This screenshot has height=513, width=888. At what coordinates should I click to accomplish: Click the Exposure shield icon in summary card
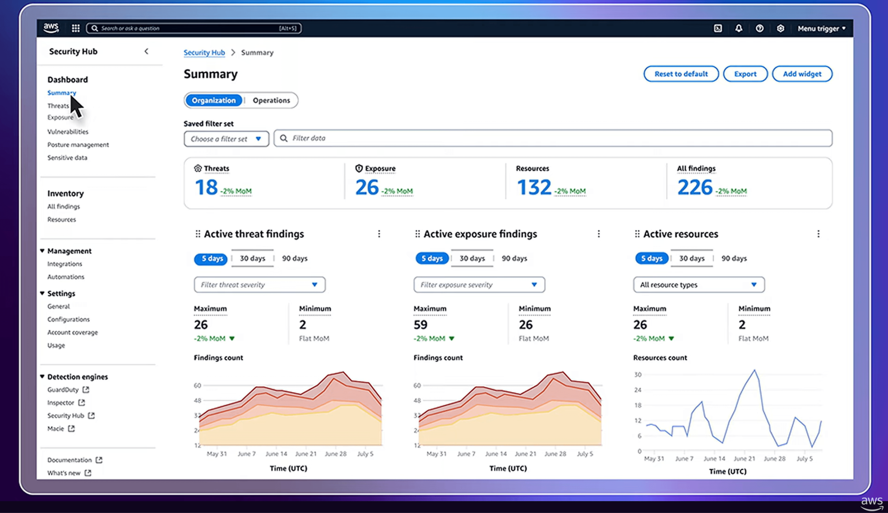coord(359,168)
